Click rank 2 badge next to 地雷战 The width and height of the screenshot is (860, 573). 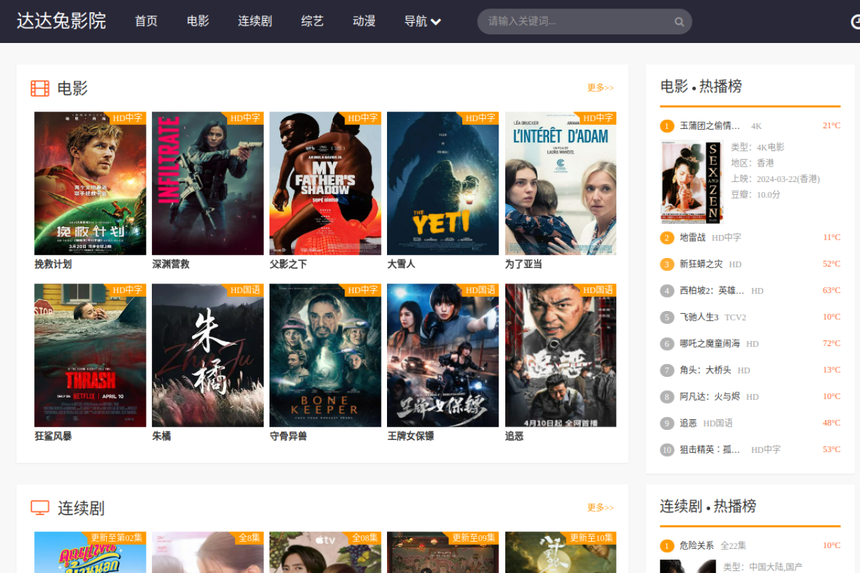tap(666, 238)
